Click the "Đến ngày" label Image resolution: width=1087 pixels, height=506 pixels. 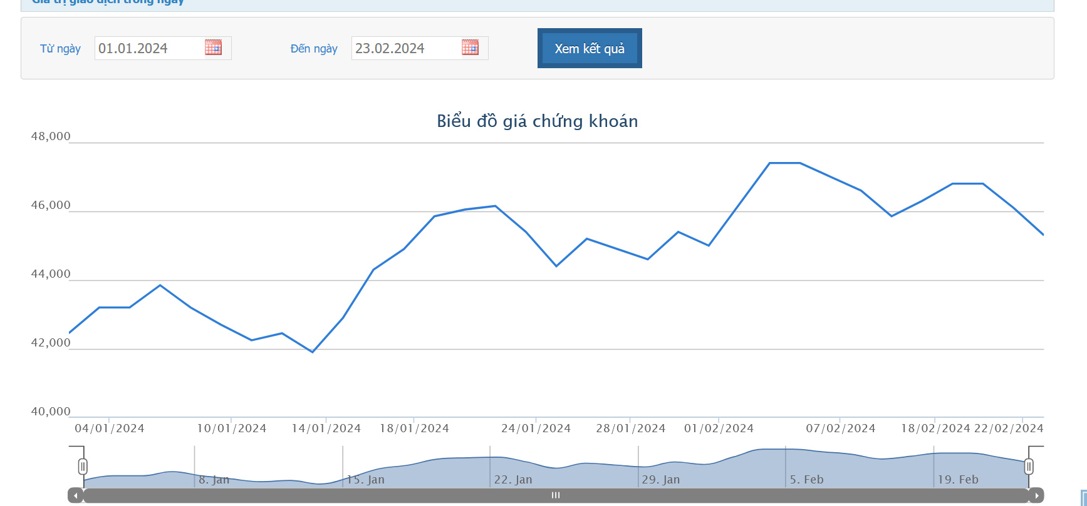click(x=314, y=49)
